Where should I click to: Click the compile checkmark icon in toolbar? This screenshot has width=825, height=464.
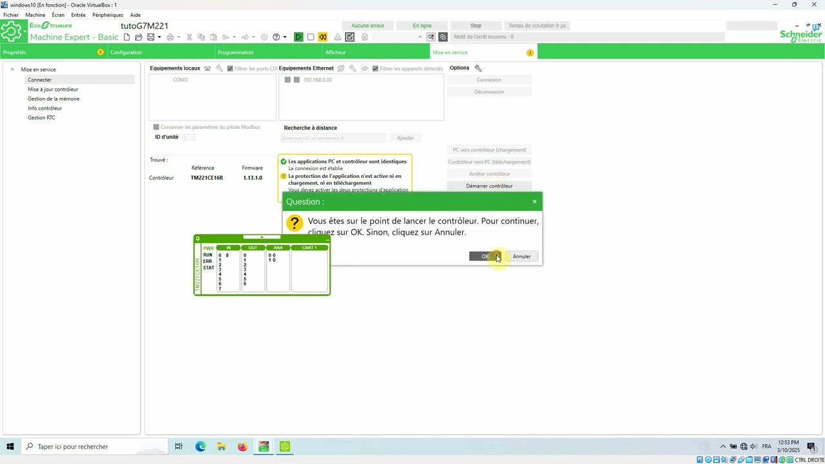pyautogui.click(x=350, y=37)
